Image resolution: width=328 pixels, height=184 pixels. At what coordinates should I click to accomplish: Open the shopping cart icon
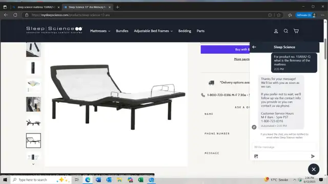pos(296,31)
